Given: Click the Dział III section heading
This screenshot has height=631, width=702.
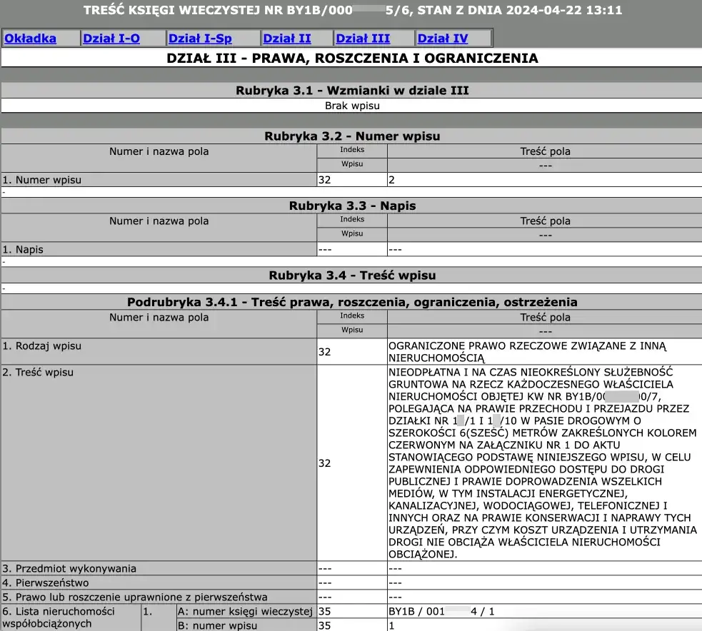Looking at the screenshot, I should 352,59.
